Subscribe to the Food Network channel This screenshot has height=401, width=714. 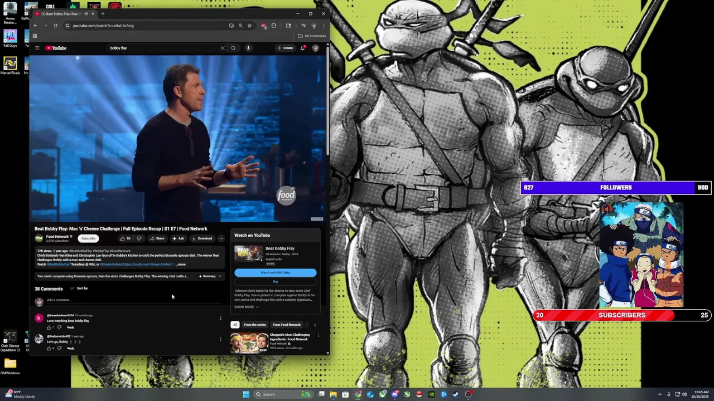point(88,238)
